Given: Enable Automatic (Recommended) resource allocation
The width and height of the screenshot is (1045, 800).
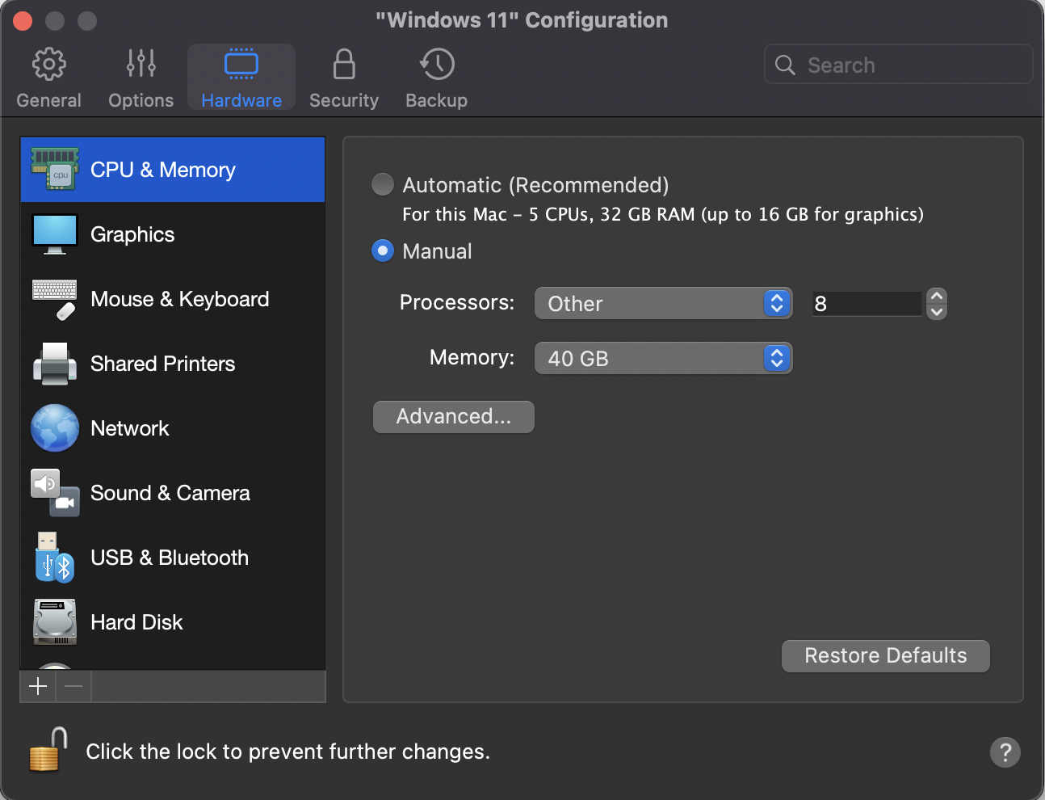Looking at the screenshot, I should [383, 185].
